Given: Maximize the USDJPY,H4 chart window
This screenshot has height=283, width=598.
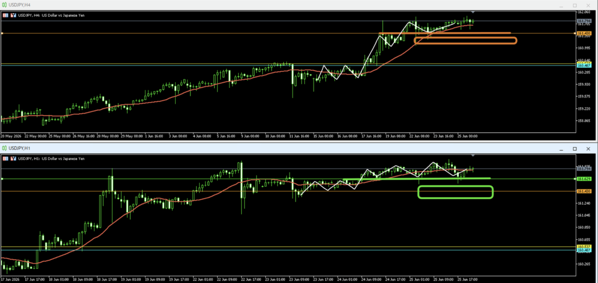Looking at the screenshot, I should [x=575, y=5].
